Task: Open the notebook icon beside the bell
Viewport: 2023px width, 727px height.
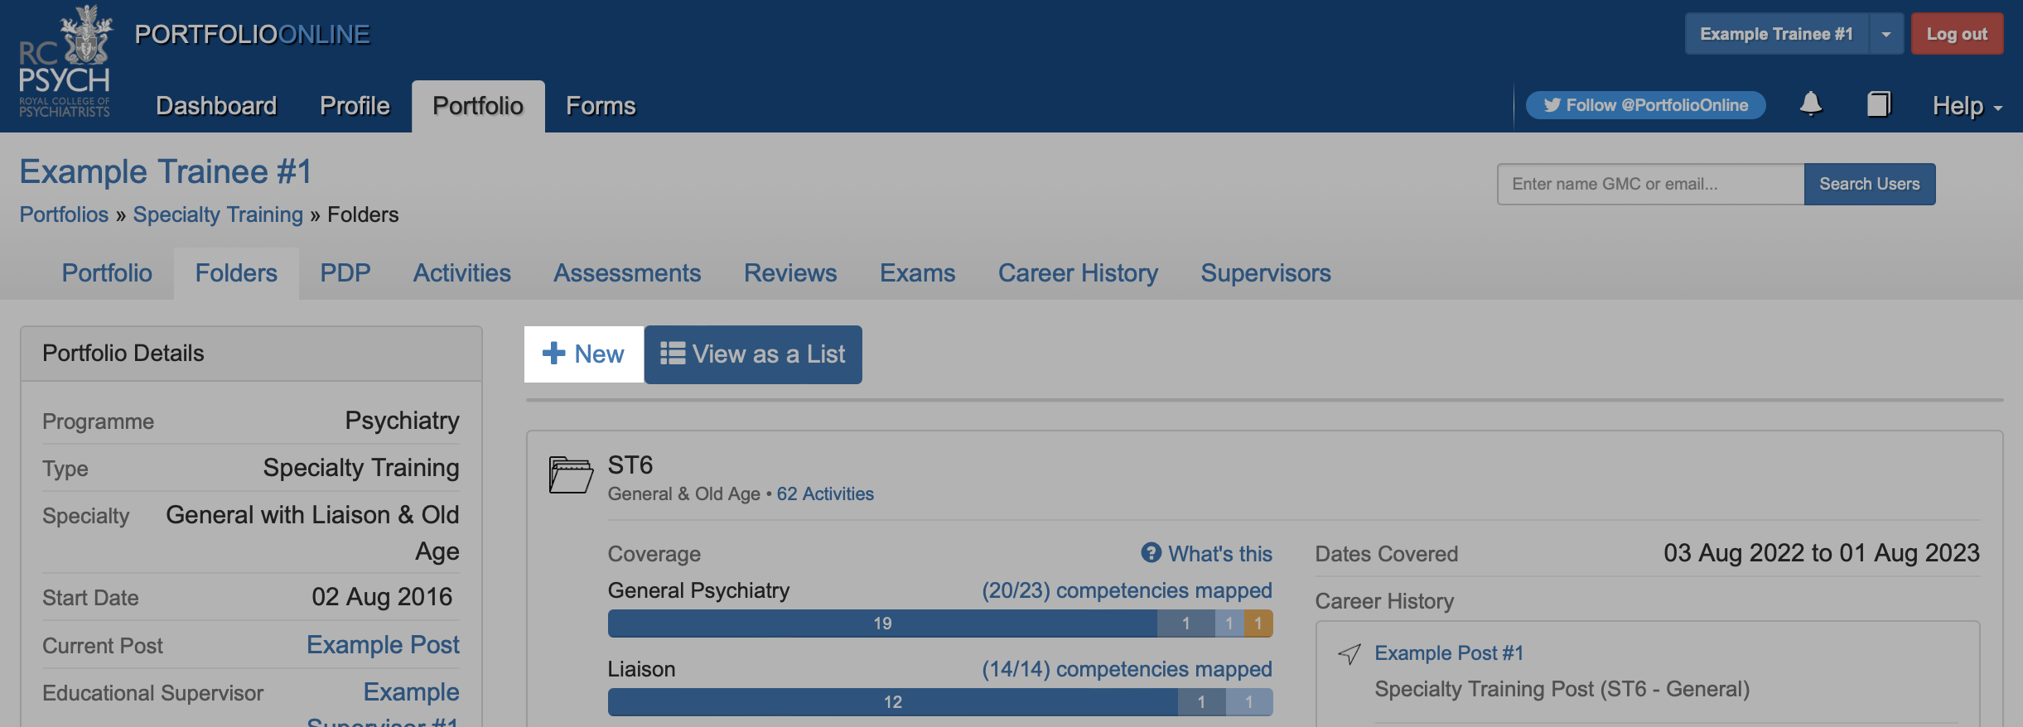Action: pyautogui.click(x=1879, y=104)
